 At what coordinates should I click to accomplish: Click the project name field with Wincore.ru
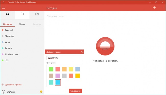(x=64, y=58)
